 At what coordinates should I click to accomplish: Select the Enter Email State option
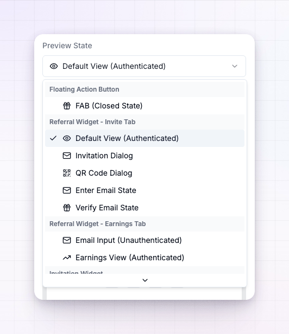click(144, 190)
